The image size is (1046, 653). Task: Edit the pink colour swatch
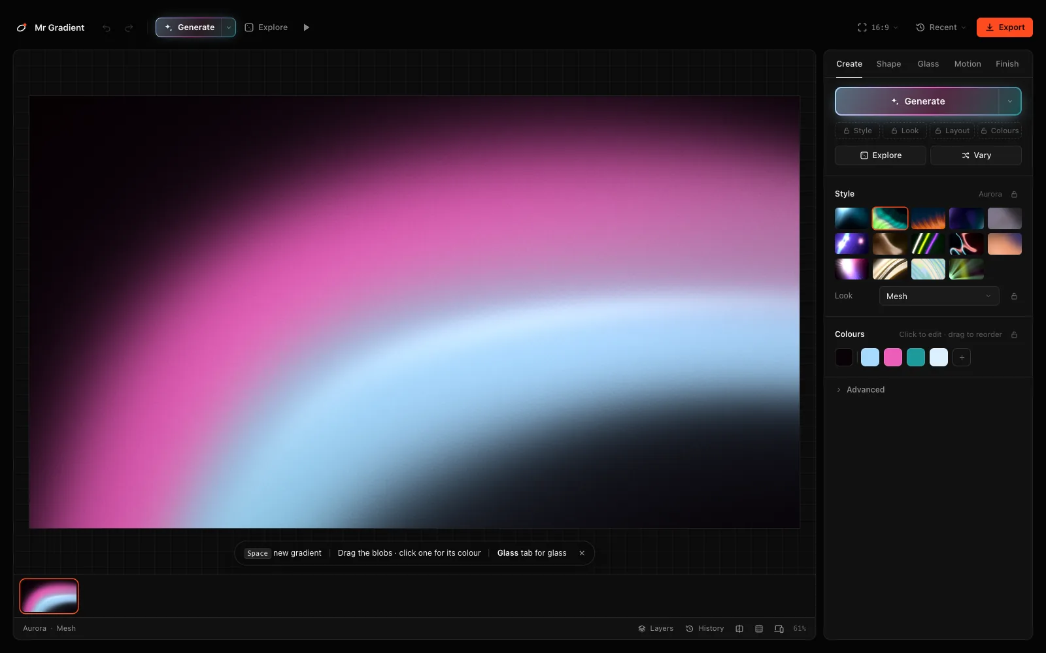893,357
